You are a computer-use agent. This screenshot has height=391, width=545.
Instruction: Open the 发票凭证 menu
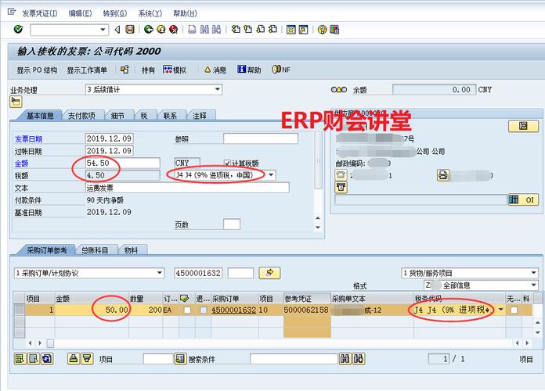[40, 13]
